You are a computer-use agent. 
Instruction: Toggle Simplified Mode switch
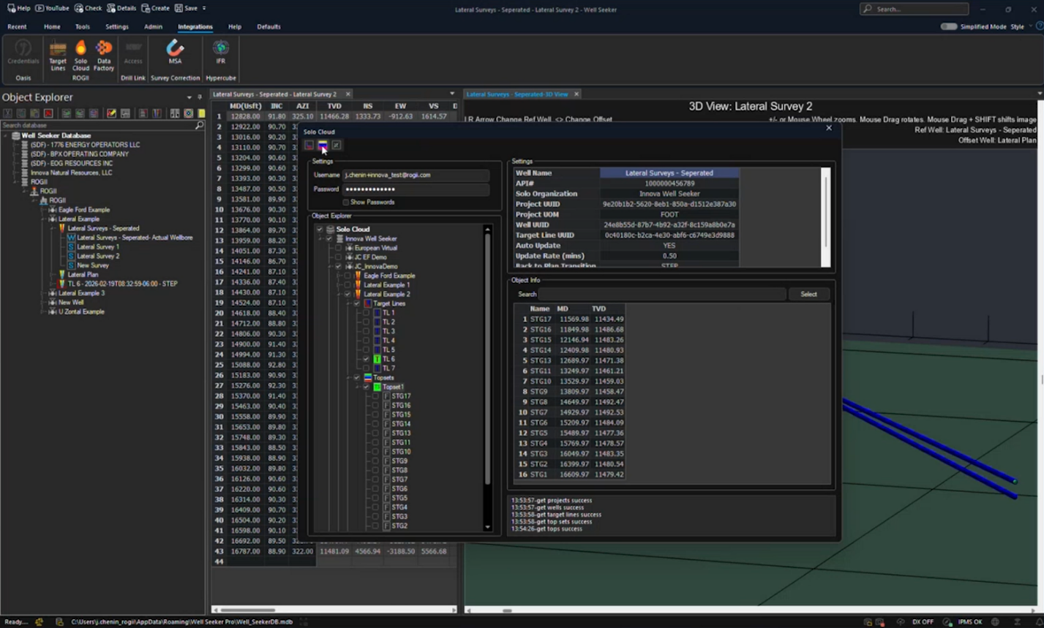(948, 26)
